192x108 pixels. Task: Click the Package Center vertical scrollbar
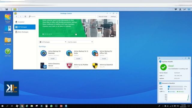click(x=117, y=22)
